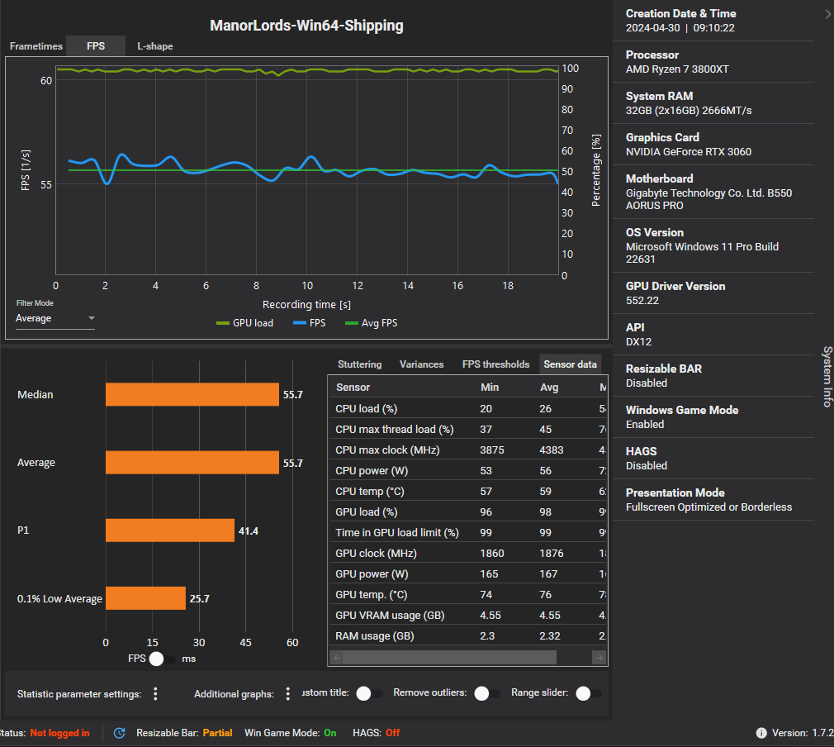Image resolution: width=834 pixels, height=747 pixels.
Task: Enable the Range slider switch
Action: coord(588,693)
